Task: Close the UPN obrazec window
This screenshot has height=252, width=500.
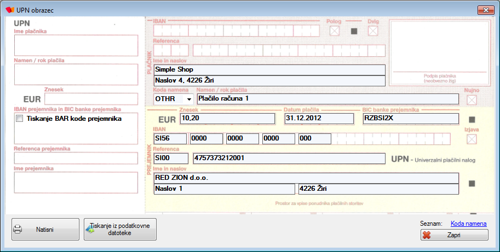Action: pyautogui.click(x=484, y=9)
